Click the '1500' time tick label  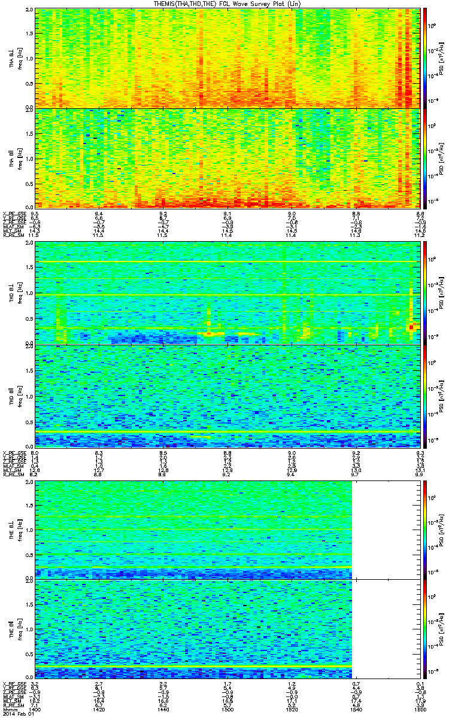pyautogui.click(x=227, y=710)
